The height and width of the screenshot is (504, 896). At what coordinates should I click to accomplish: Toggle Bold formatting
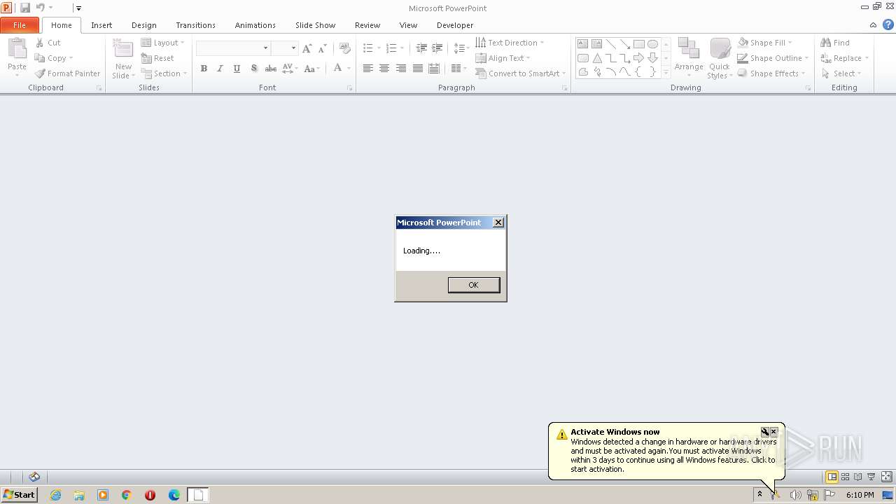pos(204,69)
